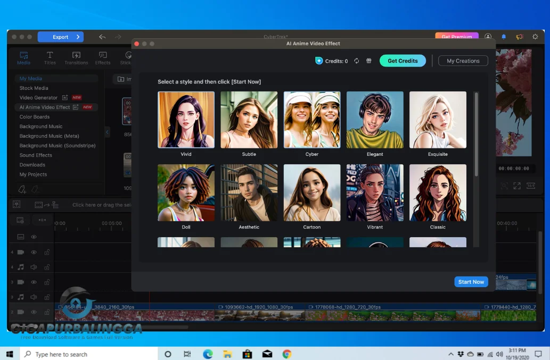Viewport: 550px width, 360px height.
Task: Click the style list vertical scrollbar
Action: click(476, 134)
